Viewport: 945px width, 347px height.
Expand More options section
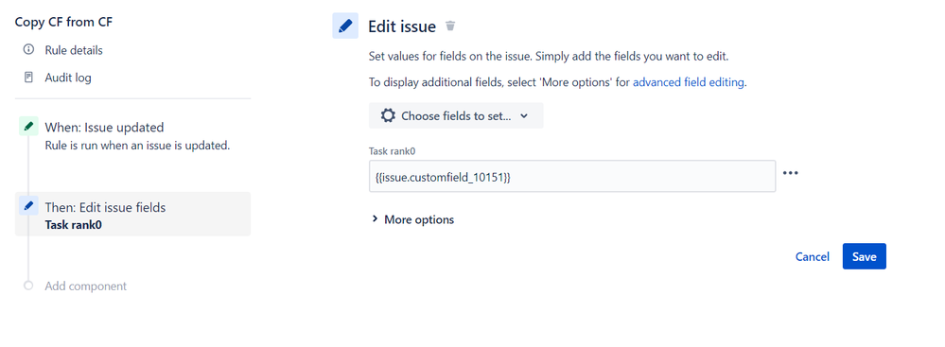click(x=413, y=219)
